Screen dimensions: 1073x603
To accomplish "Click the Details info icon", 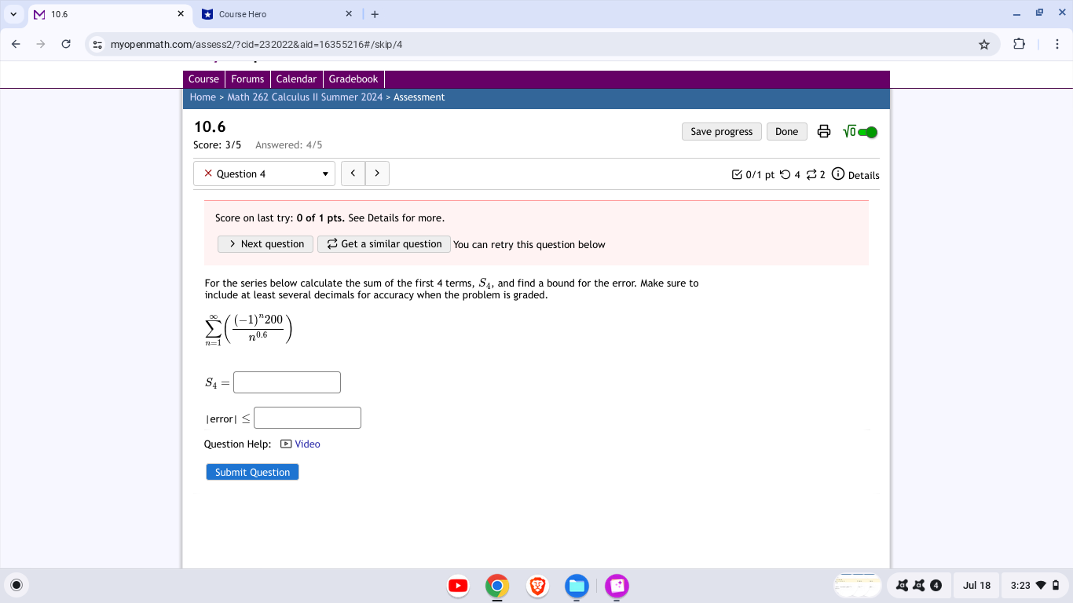I will click(838, 174).
